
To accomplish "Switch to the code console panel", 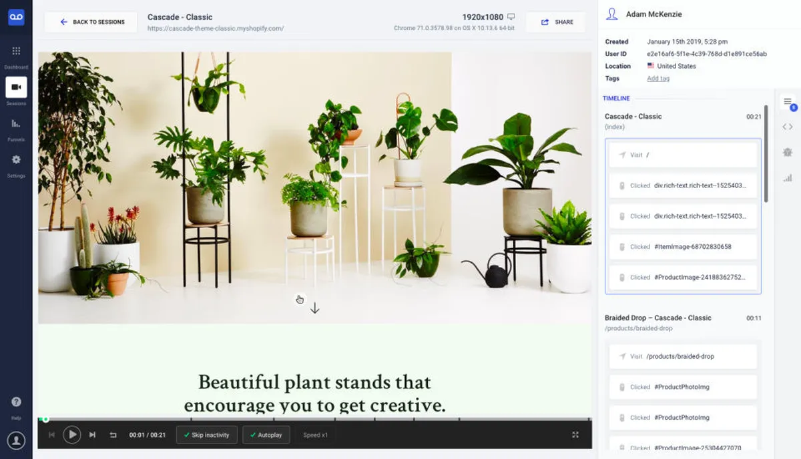I will 788,127.
